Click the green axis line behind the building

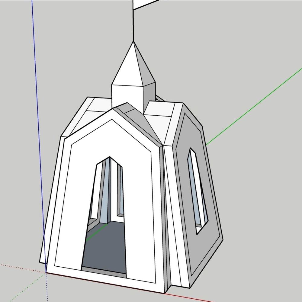point(254,107)
